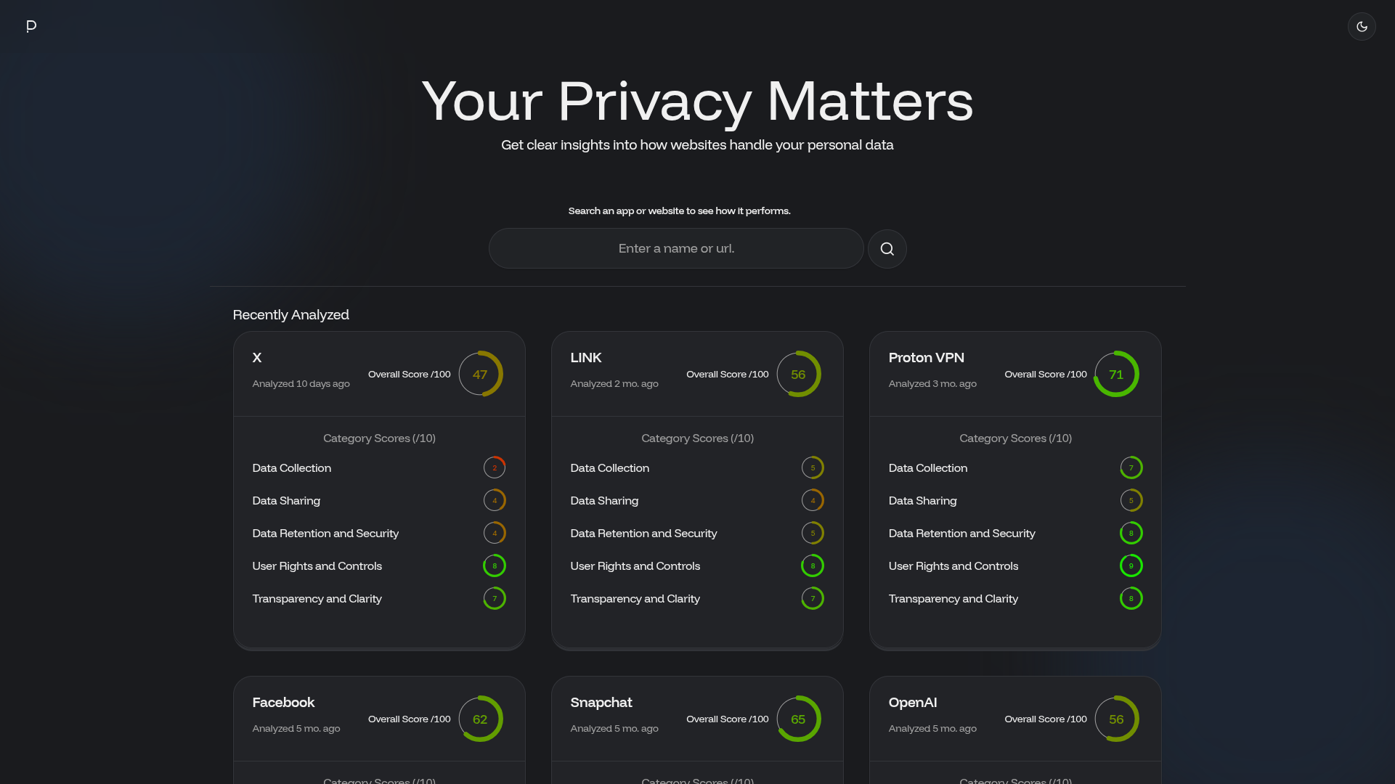1395x784 pixels.
Task: Toggle dark mode moon icon
Action: pos(1362,26)
